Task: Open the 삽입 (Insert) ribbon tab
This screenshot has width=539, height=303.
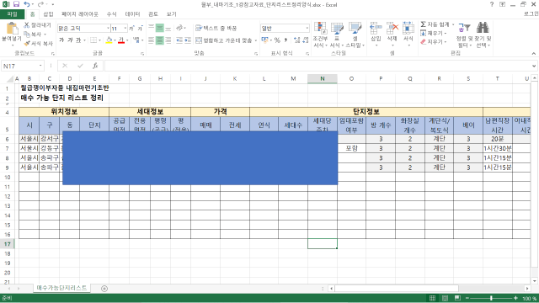Action: (x=48, y=14)
